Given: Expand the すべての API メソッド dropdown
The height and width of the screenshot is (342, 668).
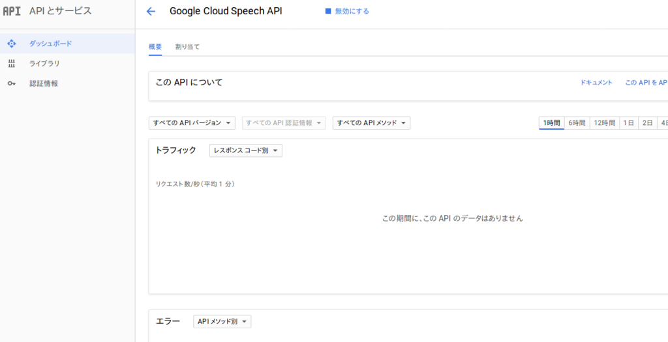Looking at the screenshot, I should (371, 123).
